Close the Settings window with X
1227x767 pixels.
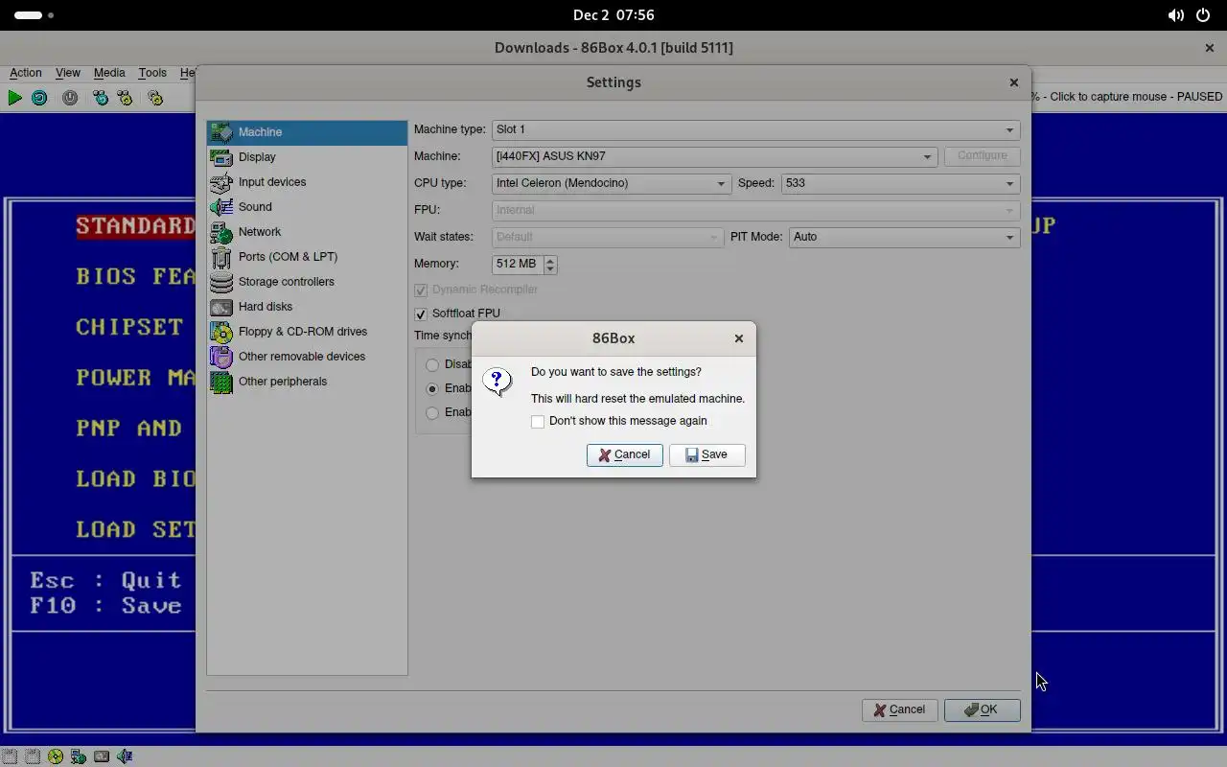(1013, 82)
